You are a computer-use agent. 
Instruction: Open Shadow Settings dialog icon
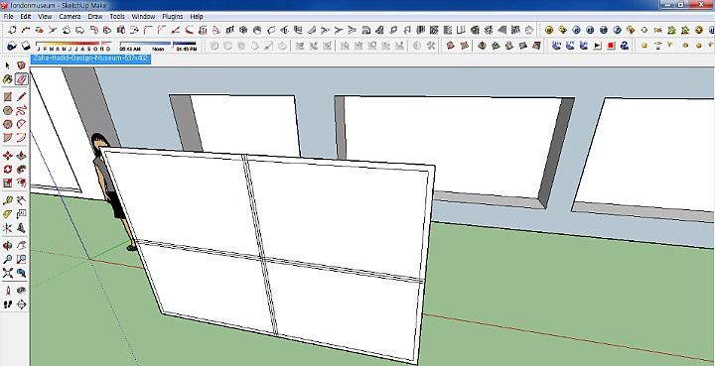(12, 46)
